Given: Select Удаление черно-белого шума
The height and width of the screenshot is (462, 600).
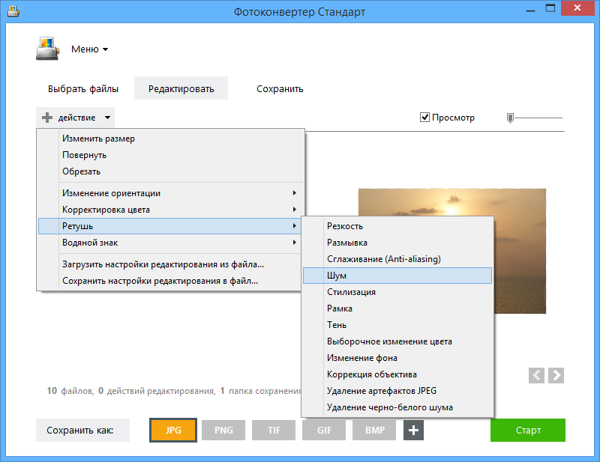Looking at the screenshot, I should [397, 407].
